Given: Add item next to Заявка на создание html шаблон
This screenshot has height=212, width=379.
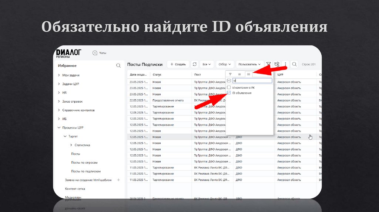Looking at the screenshot, I should coord(118,180).
